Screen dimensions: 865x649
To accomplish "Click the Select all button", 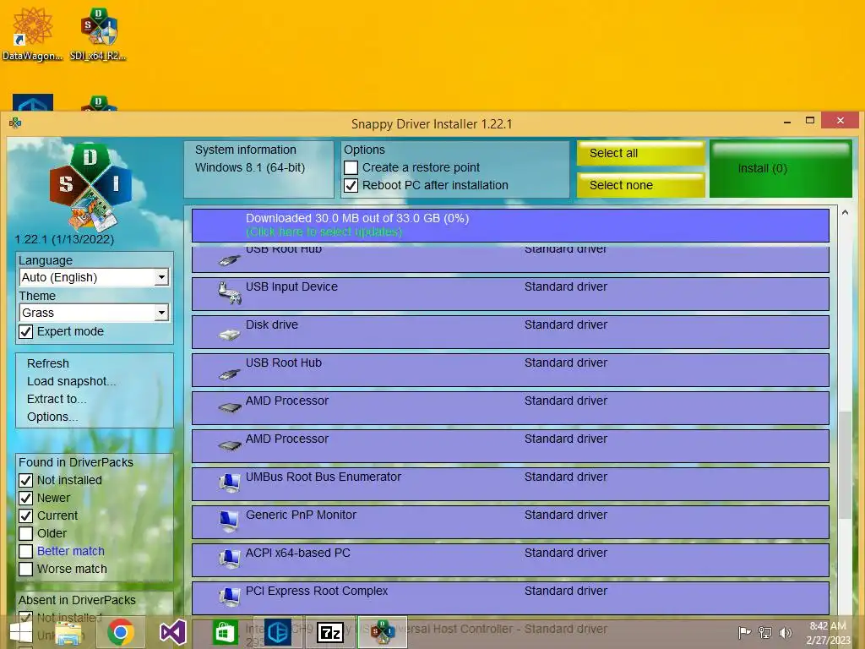I will [x=640, y=154].
